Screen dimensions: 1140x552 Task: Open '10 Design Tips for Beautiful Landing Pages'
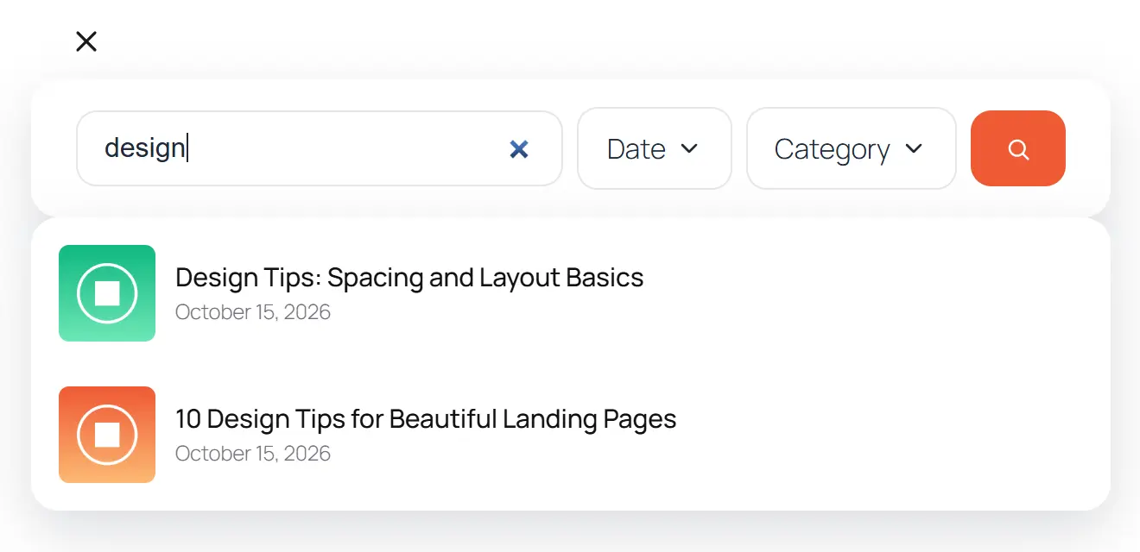pyautogui.click(x=426, y=419)
